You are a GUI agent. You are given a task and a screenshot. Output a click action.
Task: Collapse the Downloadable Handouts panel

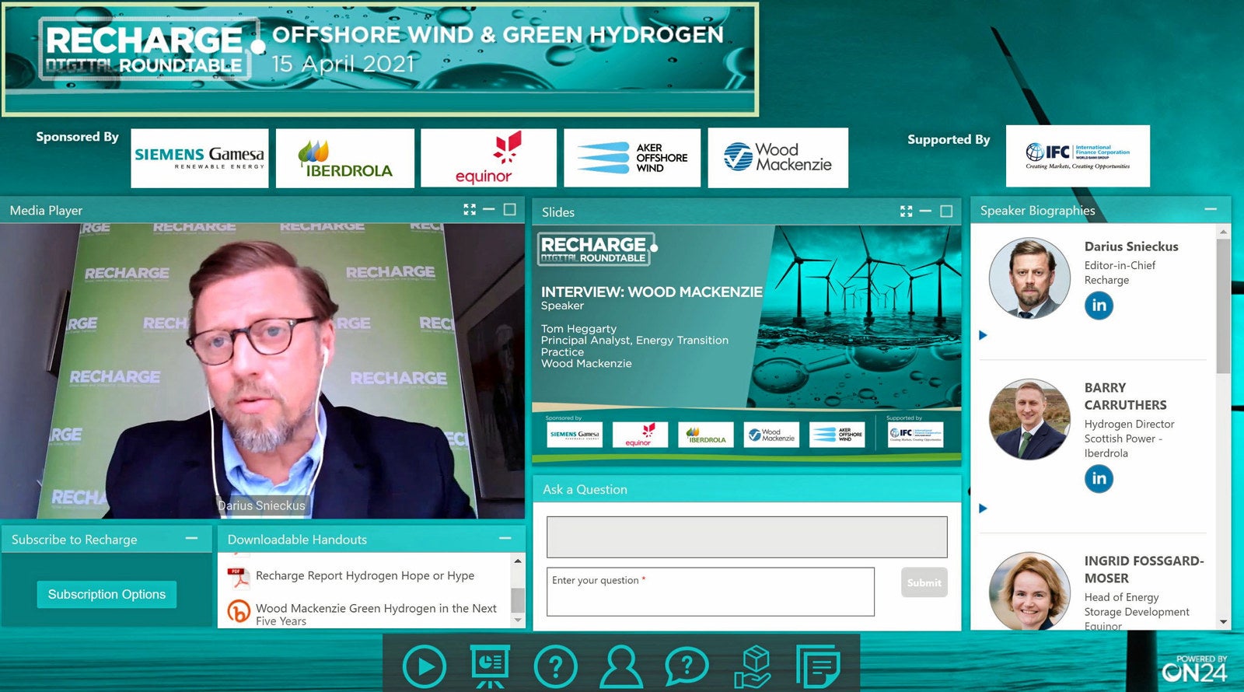tap(505, 539)
